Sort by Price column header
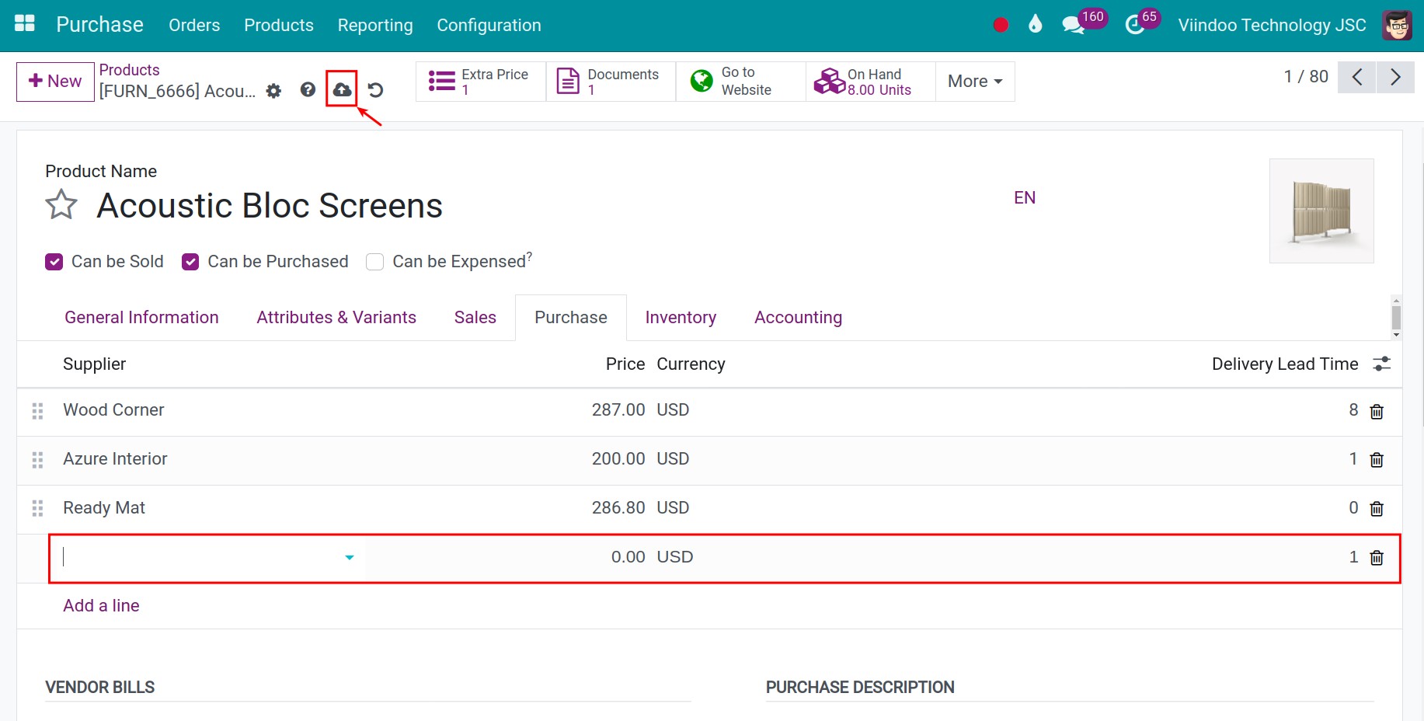The height and width of the screenshot is (721, 1424). pos(625,364)
